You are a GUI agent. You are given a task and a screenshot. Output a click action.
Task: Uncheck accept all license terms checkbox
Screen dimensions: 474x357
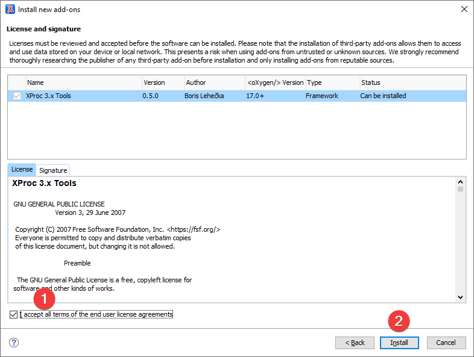coord(13,314)
